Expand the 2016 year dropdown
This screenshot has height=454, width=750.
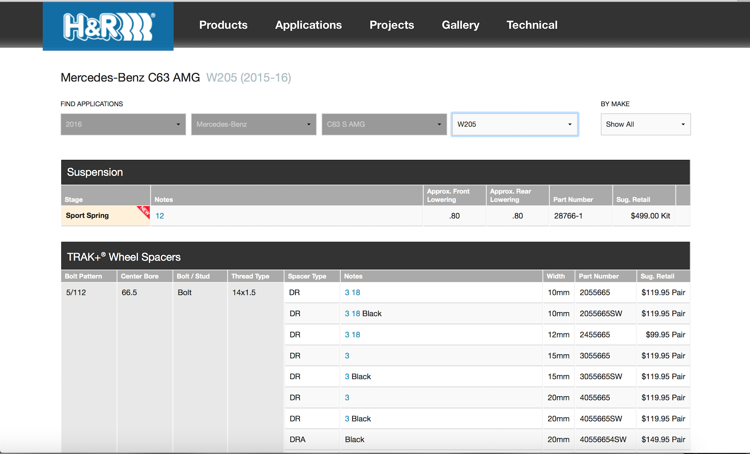pos(123,124)
